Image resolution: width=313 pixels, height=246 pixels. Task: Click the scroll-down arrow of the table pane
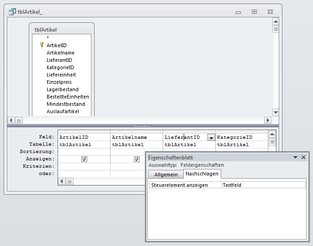[x=275, y=112]
